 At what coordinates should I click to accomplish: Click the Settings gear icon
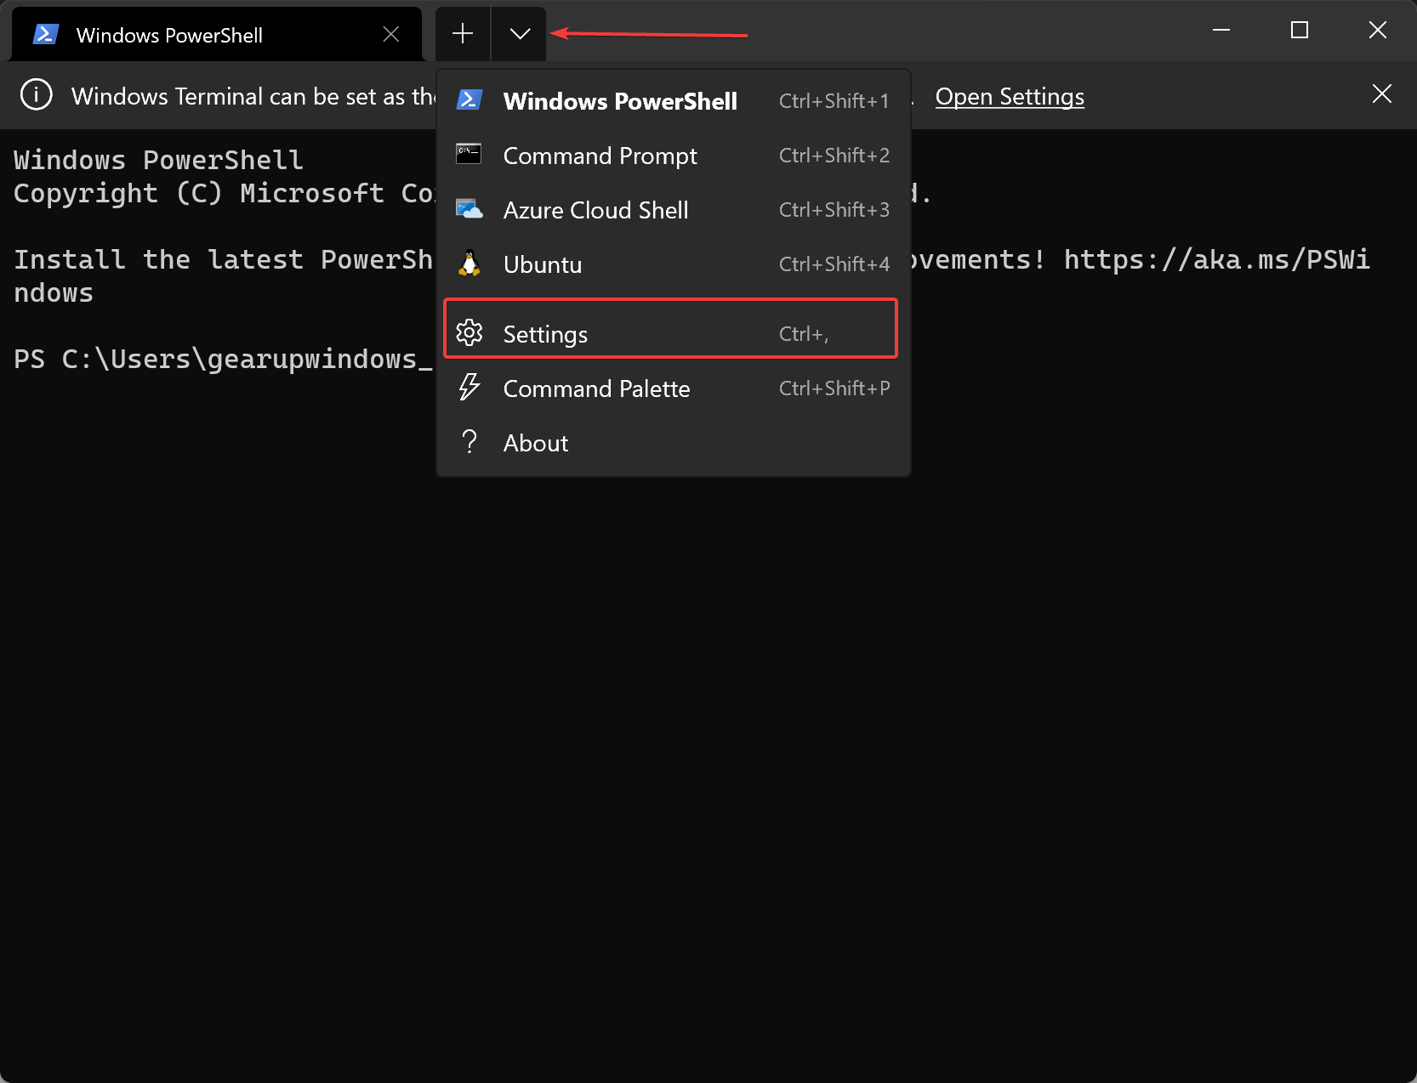coord(469,333)
